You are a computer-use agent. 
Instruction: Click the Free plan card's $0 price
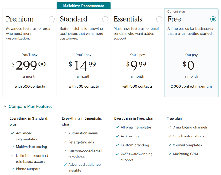[189, 65]
